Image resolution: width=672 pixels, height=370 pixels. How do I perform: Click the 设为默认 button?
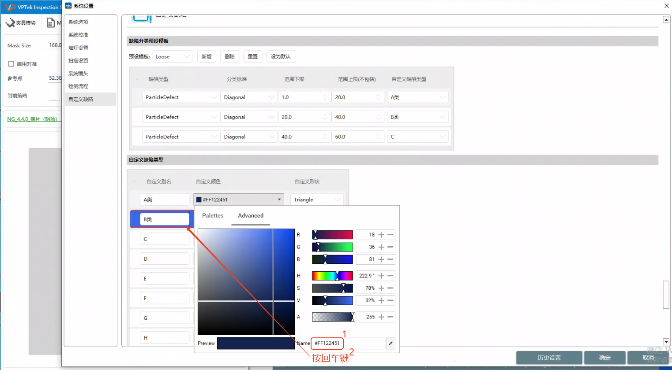281,56
